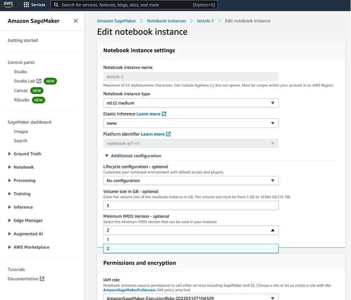This screenshot has width=351, height=300.
Task: Select Images under SageMaker dashboard
Action: (x=21, y=131)
